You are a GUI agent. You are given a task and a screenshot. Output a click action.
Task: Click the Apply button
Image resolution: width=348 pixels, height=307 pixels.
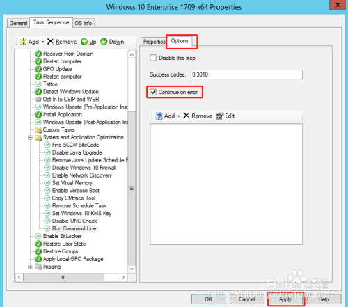pos(285,299)
